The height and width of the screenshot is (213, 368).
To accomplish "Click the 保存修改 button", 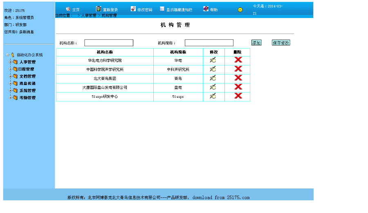I will click(x=281, y=43).
